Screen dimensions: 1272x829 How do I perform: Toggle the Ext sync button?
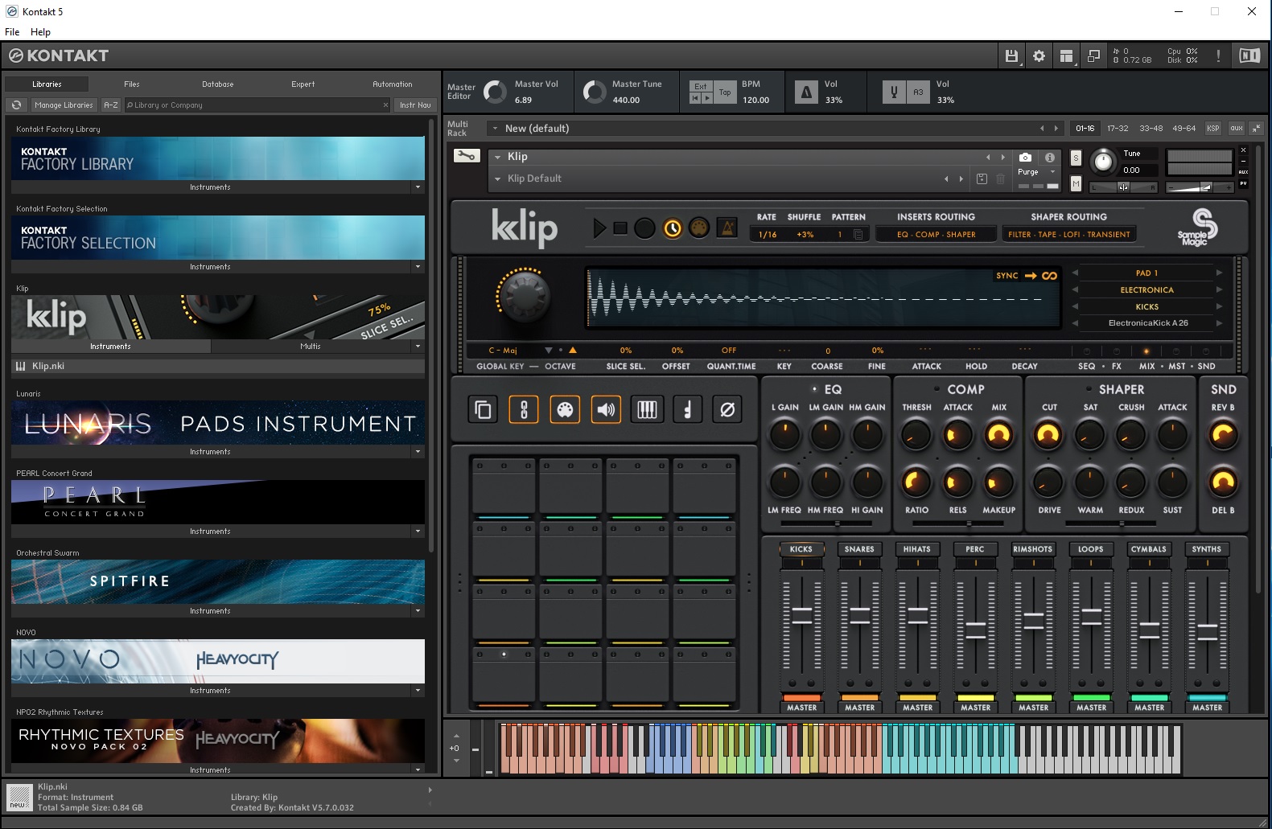tap(701, 86)
